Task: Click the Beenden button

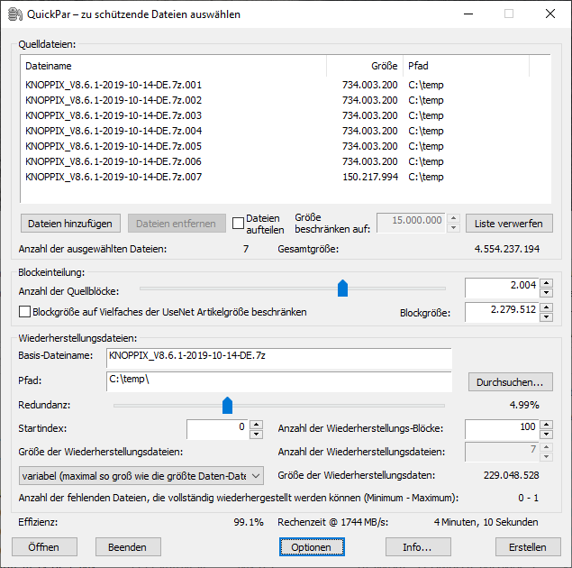Action: click(x=128, y=547)
